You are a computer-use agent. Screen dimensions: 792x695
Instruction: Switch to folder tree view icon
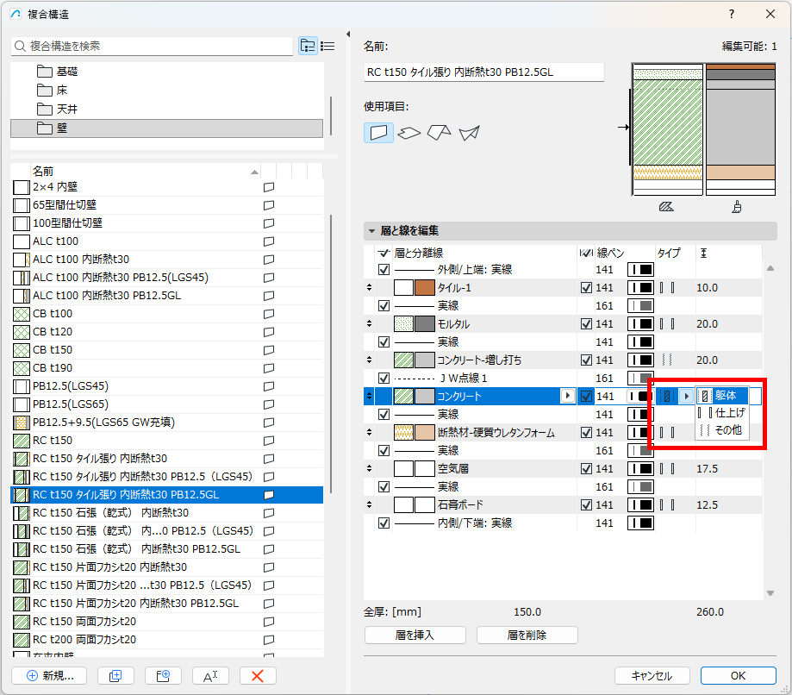click(x=308, y=46)
